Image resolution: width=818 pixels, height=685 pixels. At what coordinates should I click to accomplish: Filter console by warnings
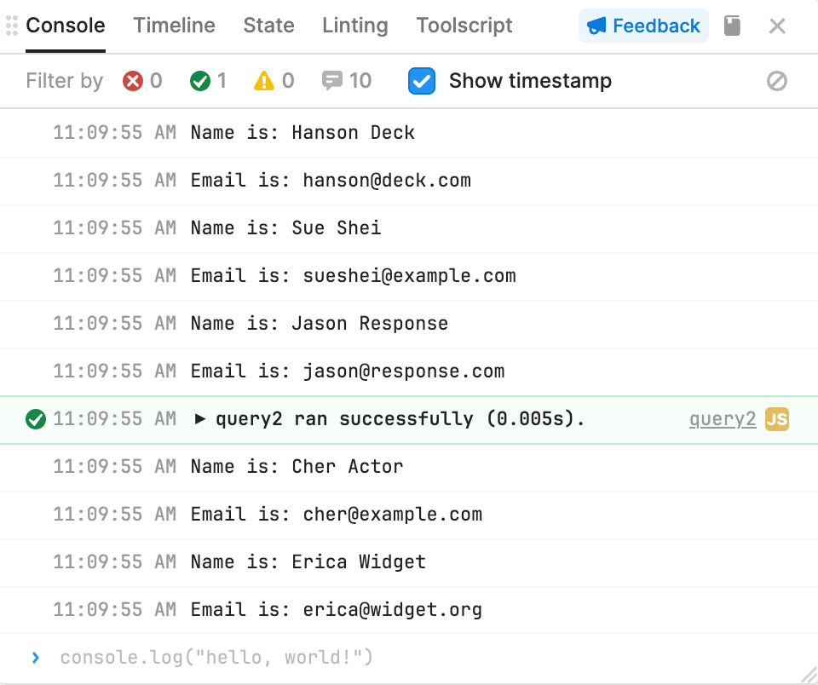pos(274,81)
